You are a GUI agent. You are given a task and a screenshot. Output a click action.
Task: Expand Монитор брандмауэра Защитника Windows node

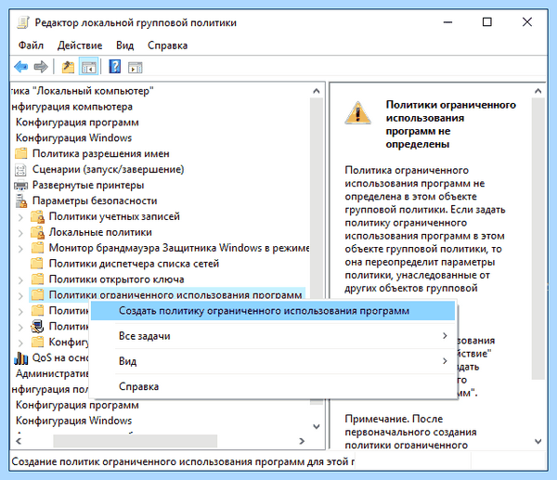tap(20, 248)
